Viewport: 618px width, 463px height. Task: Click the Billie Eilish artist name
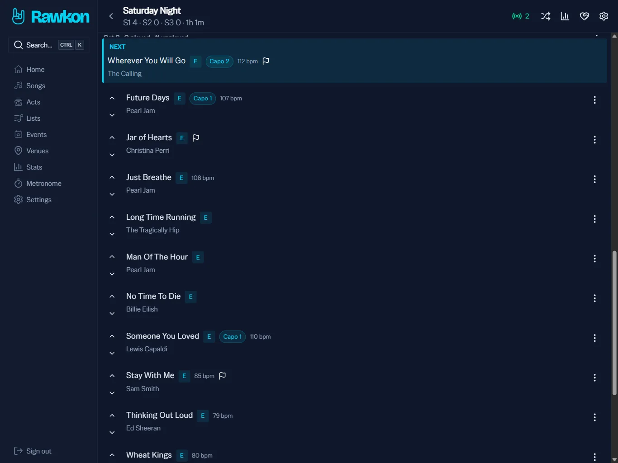point(142,309)
